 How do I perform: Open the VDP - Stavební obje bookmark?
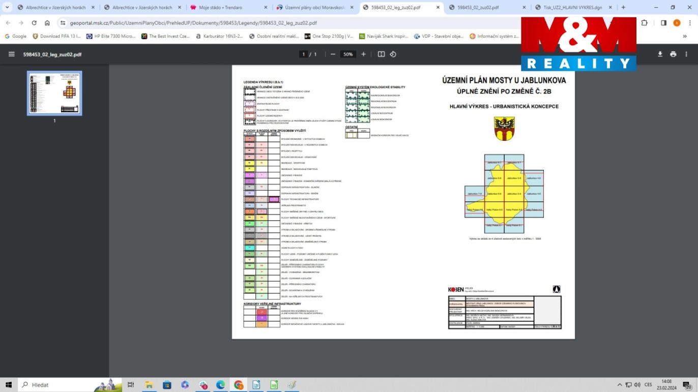(x=439, y=37)
